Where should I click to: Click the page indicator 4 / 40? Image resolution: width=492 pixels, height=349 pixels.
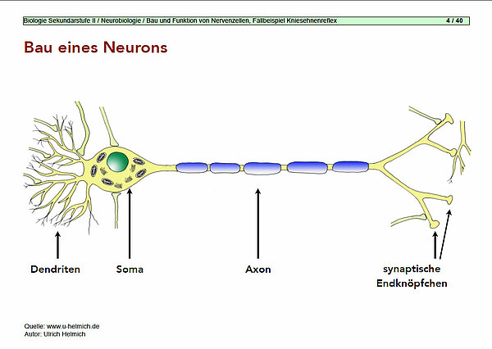pos(453,20)
